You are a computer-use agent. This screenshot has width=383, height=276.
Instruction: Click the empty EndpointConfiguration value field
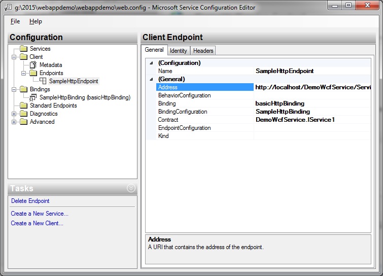pyautogui.click(x=312, y=128)
